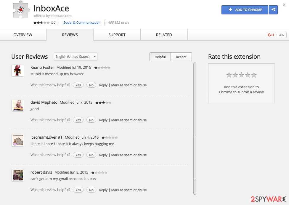Expand the English (United States) language dropdown
Image resolution: width=289 pixels, height=205 pixels.
76,57
